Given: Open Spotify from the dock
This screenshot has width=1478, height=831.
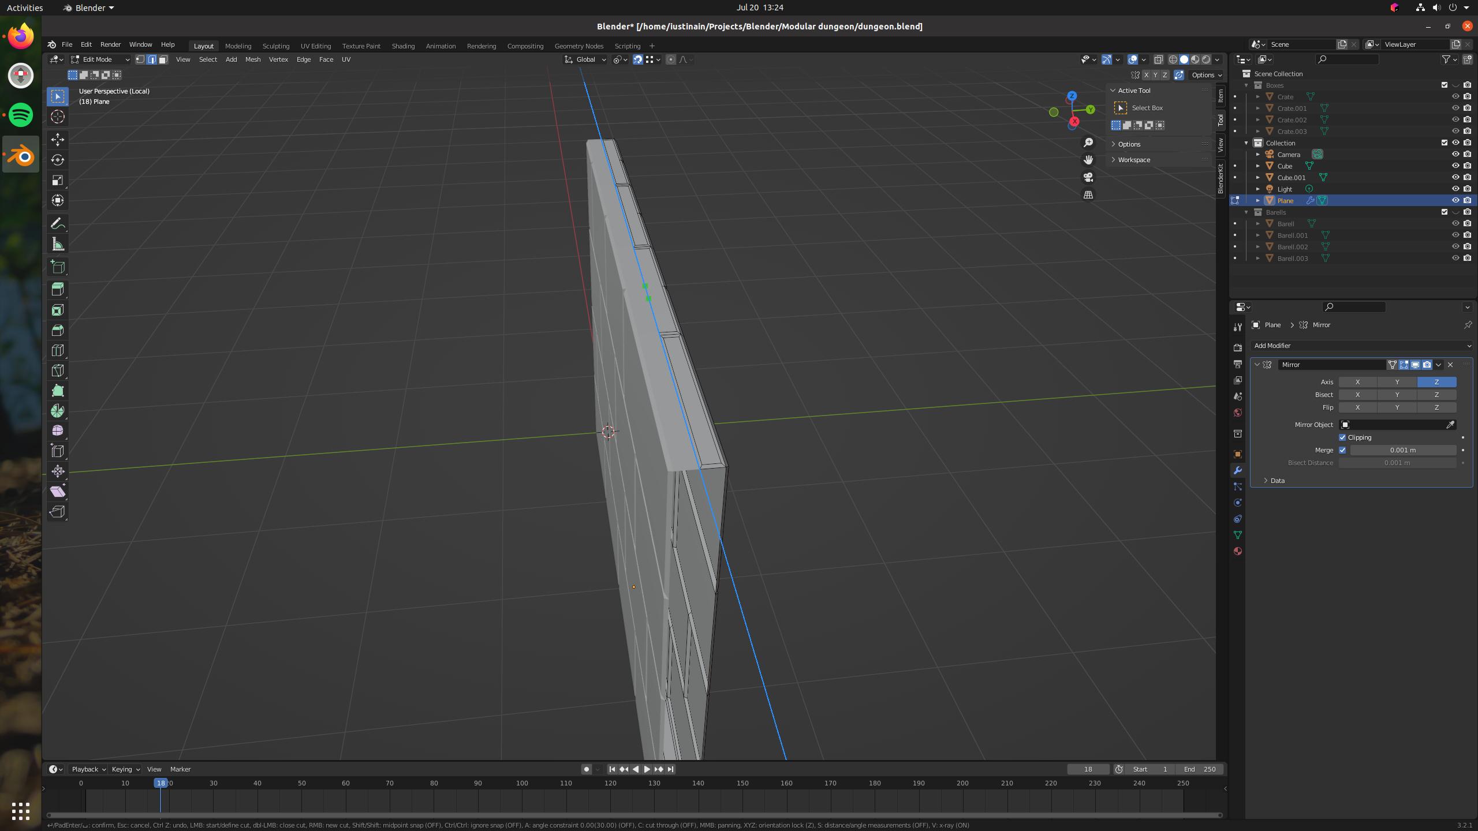Looking at the screenshot, I should [x=20, y=114].
